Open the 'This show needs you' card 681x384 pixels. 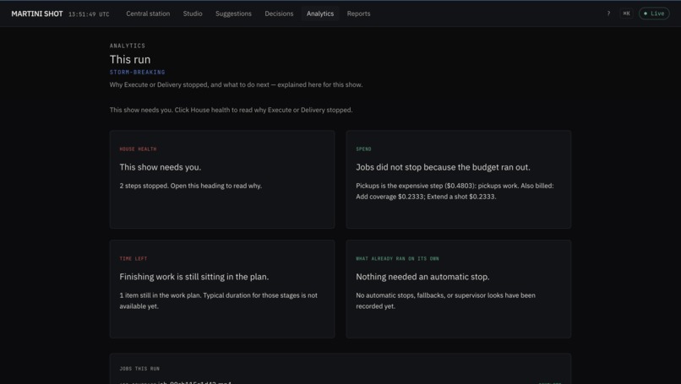[222, 179]
